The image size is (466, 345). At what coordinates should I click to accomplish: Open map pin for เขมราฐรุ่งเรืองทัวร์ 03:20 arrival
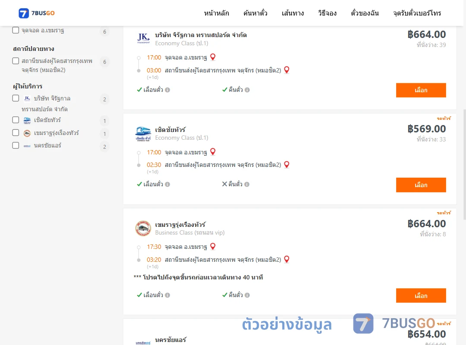(287, 259)
